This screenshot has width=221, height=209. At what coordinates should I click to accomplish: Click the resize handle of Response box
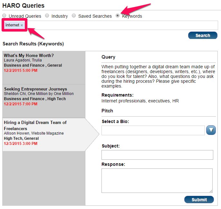211,191
